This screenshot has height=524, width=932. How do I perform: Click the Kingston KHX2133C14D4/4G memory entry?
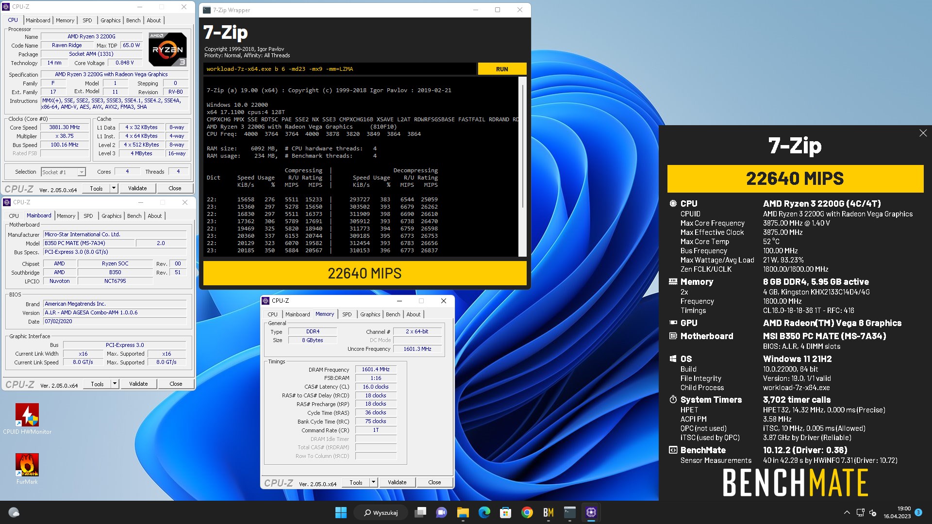816,292
